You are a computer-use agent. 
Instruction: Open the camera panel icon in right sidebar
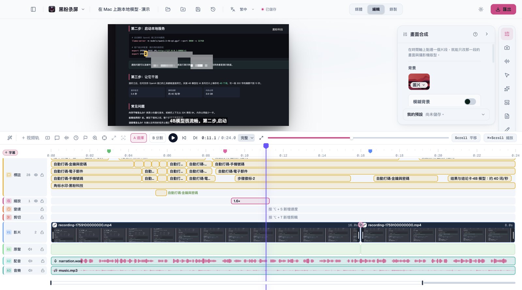coord(507,48)
